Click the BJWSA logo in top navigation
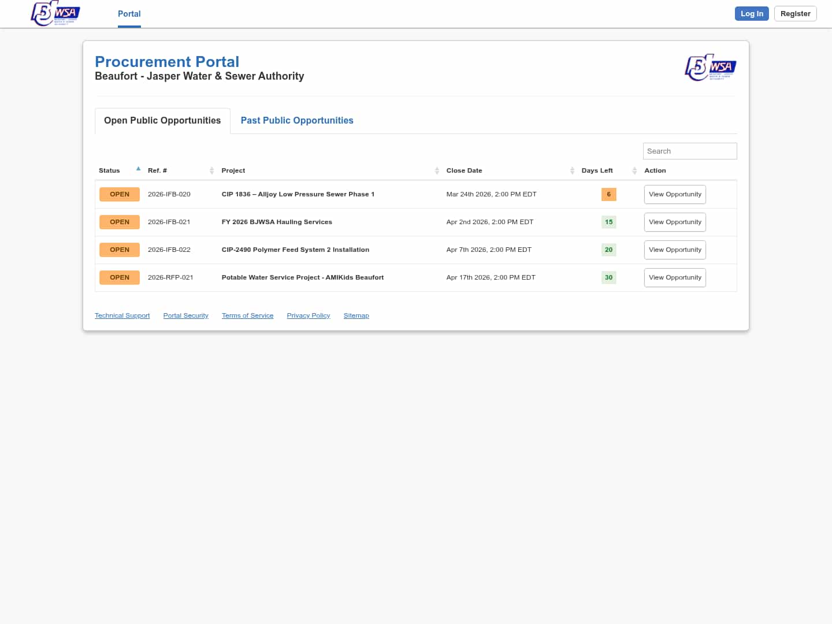 pyautogui.click(x=55, y=13)
